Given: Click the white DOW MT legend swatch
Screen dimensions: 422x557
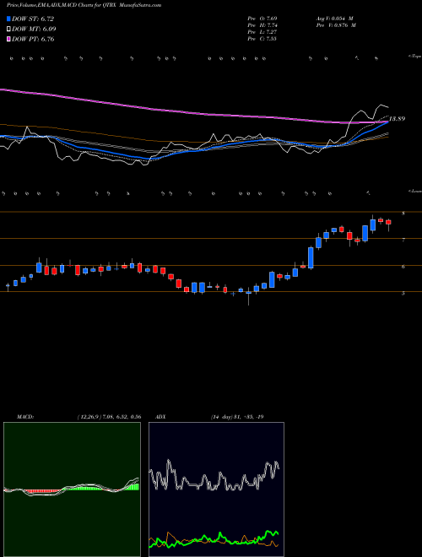Looking at the screenshot, I should (8, 29).
